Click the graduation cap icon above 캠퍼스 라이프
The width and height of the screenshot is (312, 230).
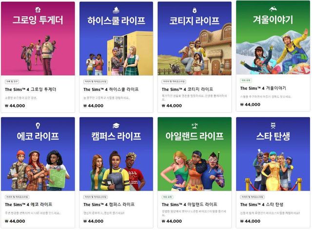pyautogui.click(x=116, y=125)
